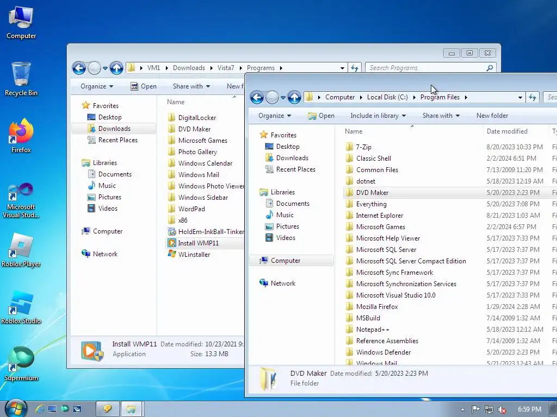Screen dimensions: 557x417
Task: Sort by Name column in Program Files window
Action: pyautogui.click(x=354, y=131)
